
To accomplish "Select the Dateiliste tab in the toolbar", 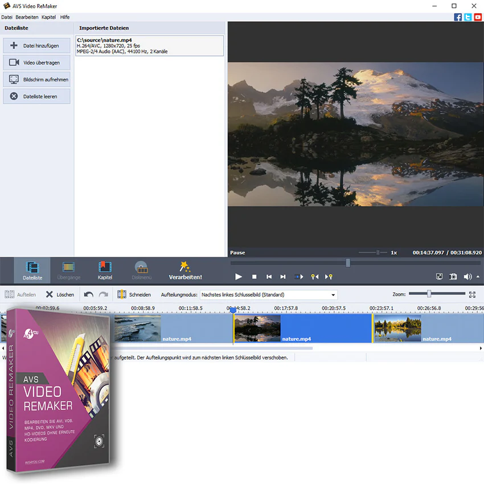I will [x=32, y=270].
